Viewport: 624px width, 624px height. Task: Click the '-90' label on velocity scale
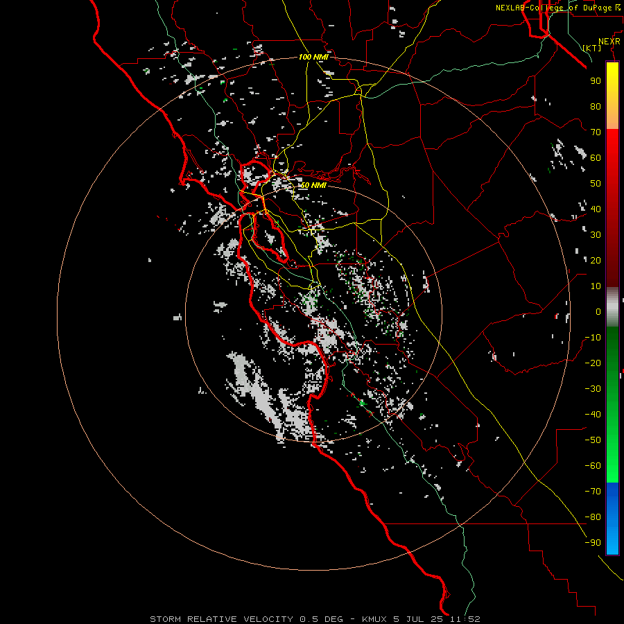593,543
